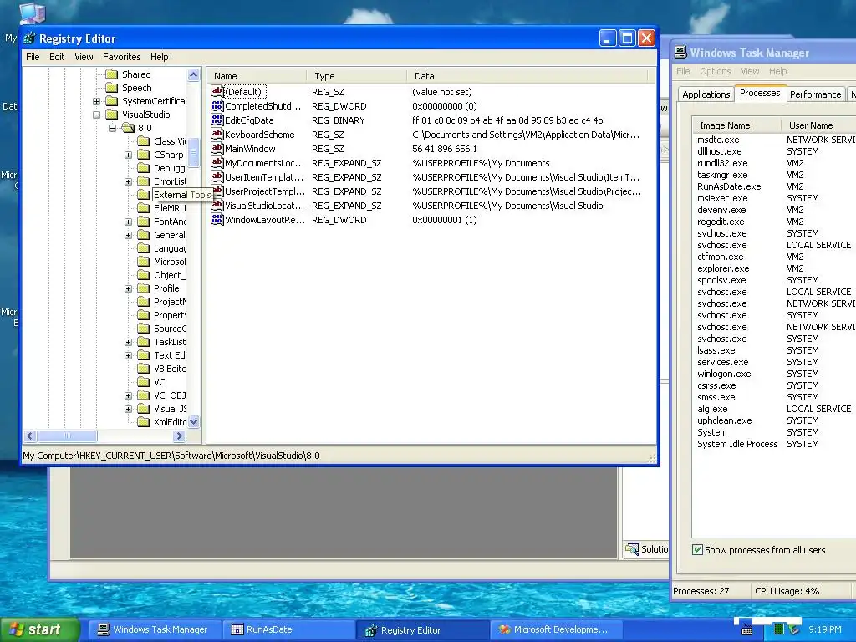The width and height of the screenshot is (856, 642).
Task: Click the MainWindow string value icon
Action: pyautogui.click(x=217, y=149)
